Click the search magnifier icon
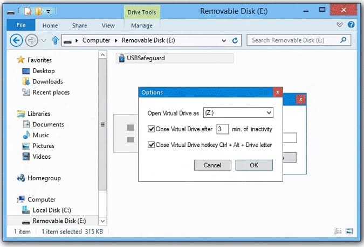The width and height of the screenshot is (364, 247). click(x=343, y=40)
